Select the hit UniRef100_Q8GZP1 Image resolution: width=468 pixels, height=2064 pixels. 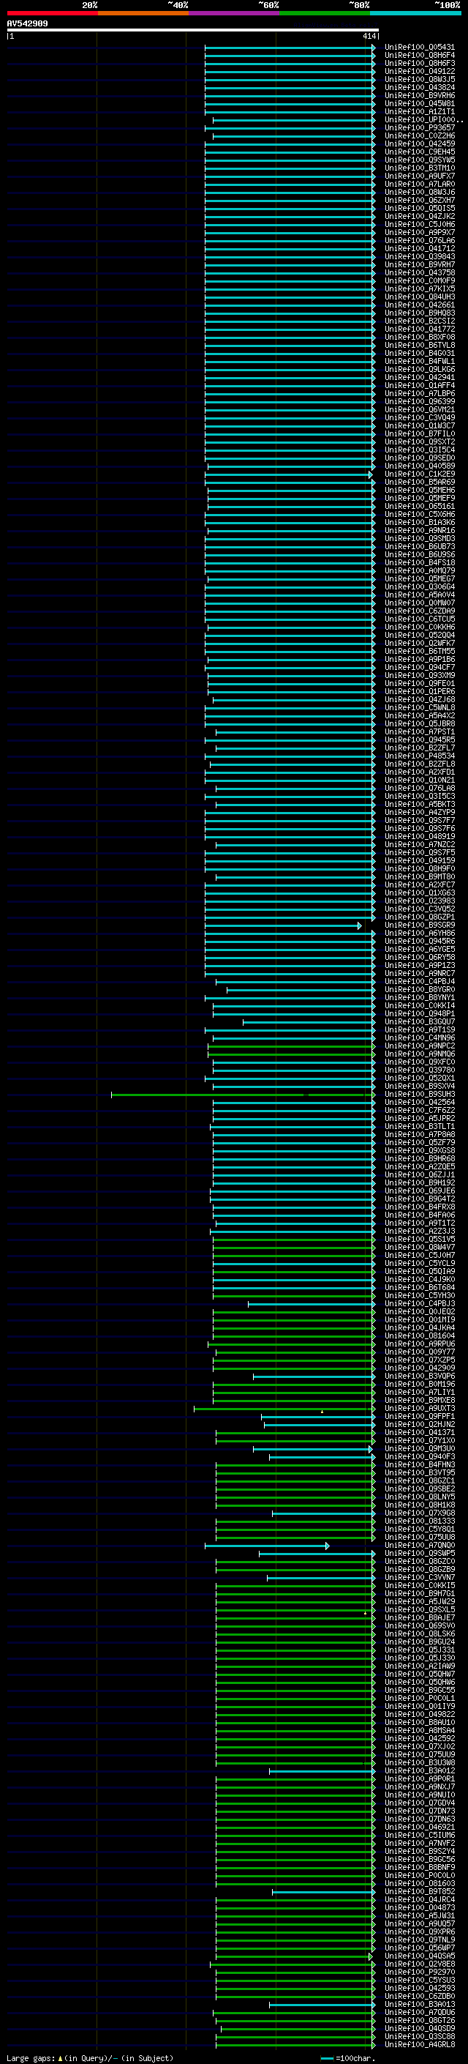point(419,917)
